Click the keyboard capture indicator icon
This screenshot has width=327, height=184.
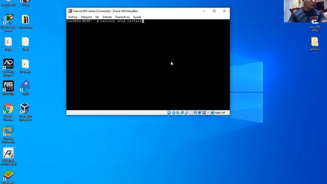(213, 112)
